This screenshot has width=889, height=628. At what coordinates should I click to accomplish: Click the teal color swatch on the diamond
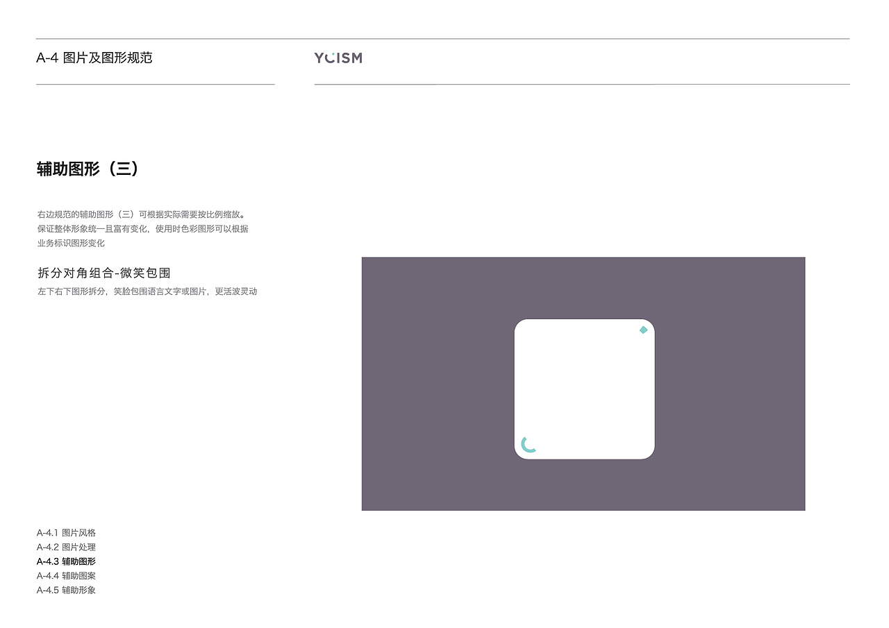[643, 330]
